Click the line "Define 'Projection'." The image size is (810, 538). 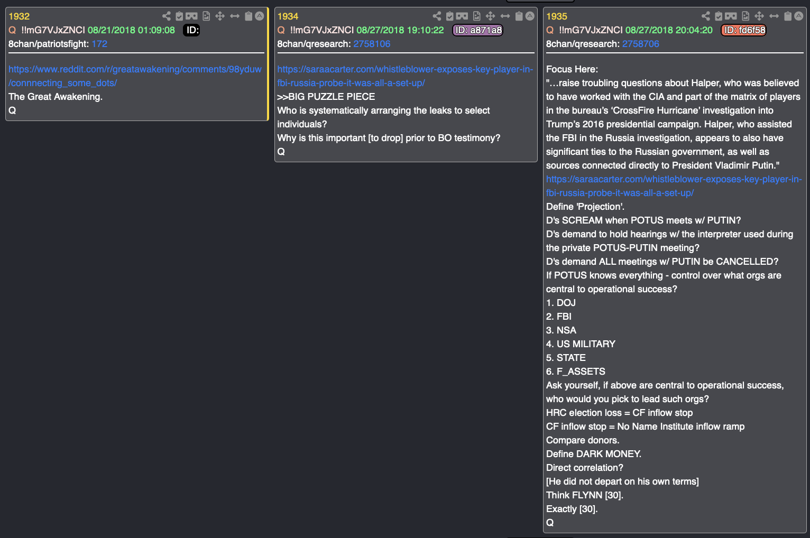pos(585,207)
